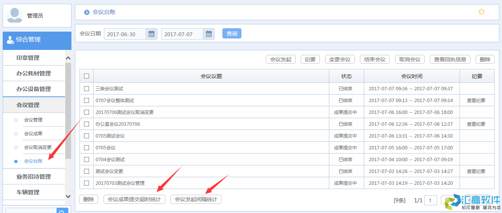Click the 会议台账 breadcrumb arrow icon

[x=87, y=12]
